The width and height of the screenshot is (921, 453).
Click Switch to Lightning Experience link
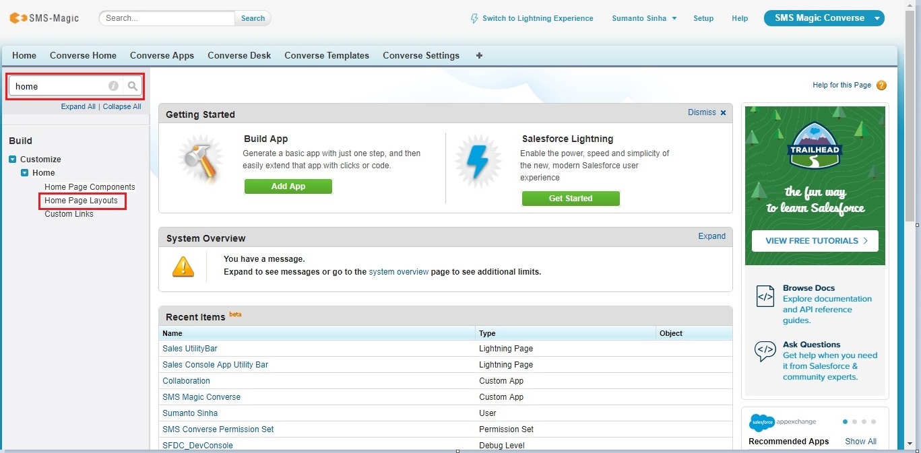coord(538,18)
